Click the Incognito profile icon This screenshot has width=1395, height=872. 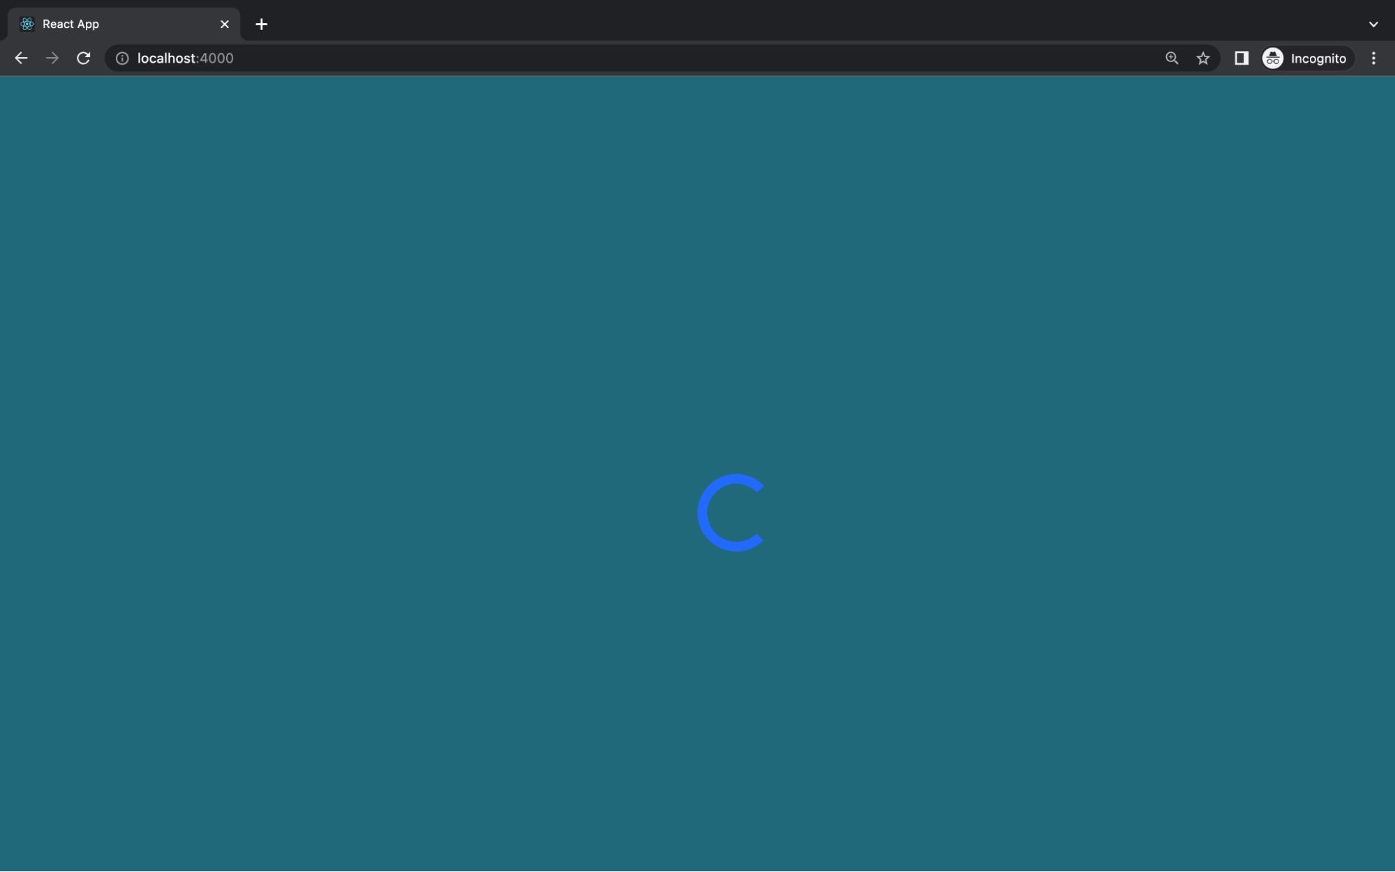coord(1272,57)
